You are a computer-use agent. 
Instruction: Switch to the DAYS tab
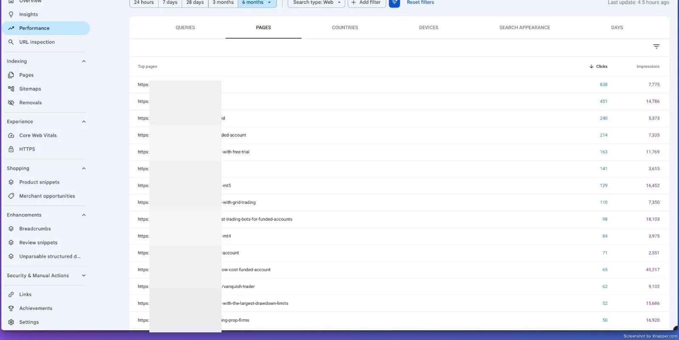617,28
